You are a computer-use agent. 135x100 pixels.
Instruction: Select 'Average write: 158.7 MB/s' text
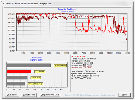point(82,67)
